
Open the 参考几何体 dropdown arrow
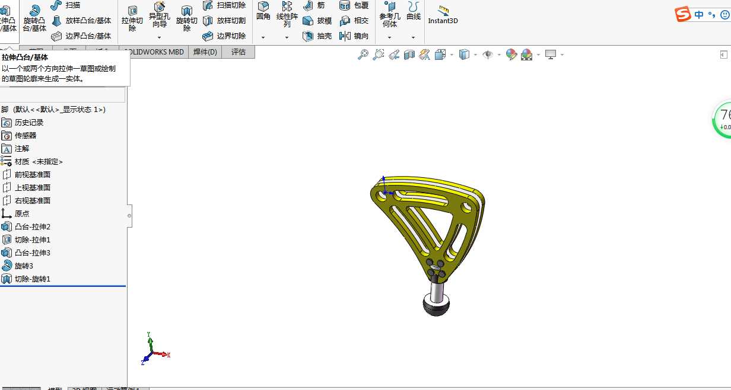(x=390, y=37)
